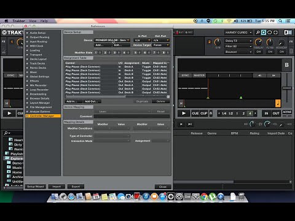Click the tempo bend down arrow on Deck B

[x=259, y=76]
